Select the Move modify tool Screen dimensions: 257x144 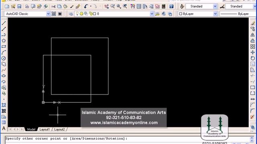click(253, 52)
